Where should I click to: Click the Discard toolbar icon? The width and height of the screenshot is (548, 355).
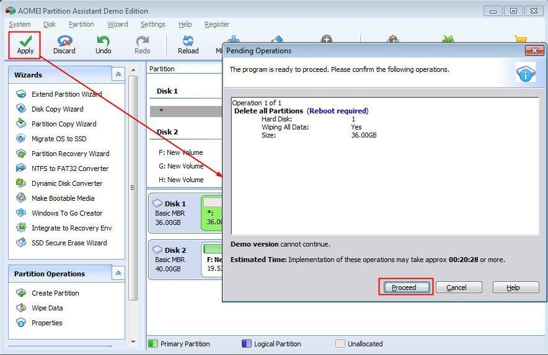64,42
